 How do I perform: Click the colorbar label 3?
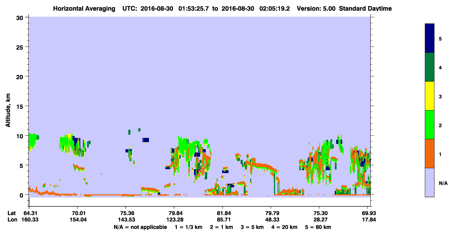(x=440, y=96)
